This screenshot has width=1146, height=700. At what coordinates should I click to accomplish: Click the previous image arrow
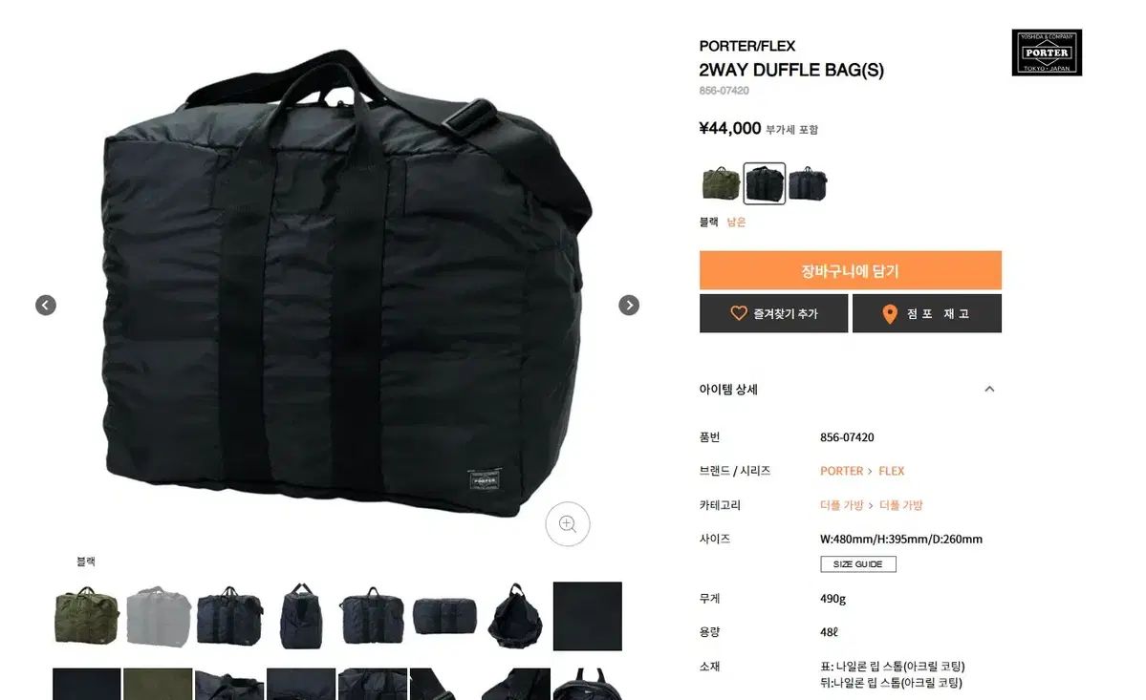point(45,305)
